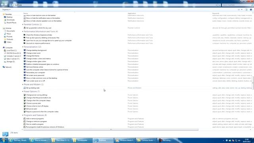Viewport: 254px width, 143px height.
Task: Click icon of Change desktop background
Action: coord(25,50)
